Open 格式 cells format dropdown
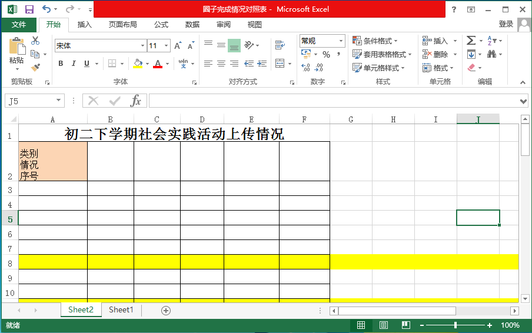This screenshot has width=532, height=333. (438, 68)
